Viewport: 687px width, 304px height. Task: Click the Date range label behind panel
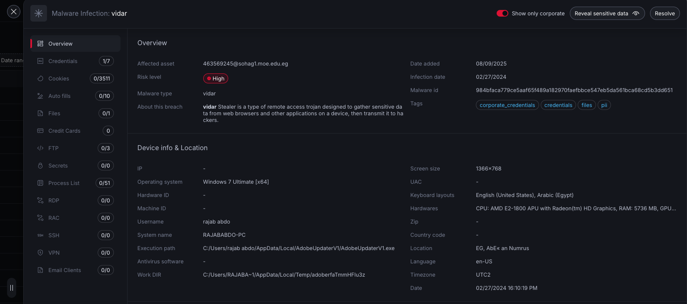point(12,60)
